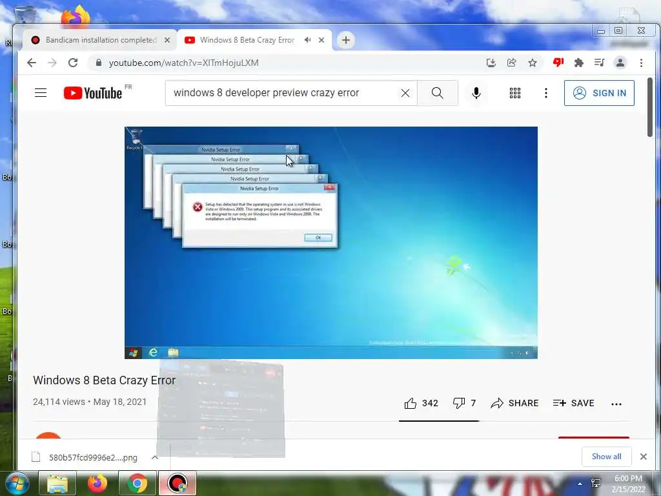Open the YouTube hamburger guide menu
Viewport: 661px width, 496px height.
[41, 93]
